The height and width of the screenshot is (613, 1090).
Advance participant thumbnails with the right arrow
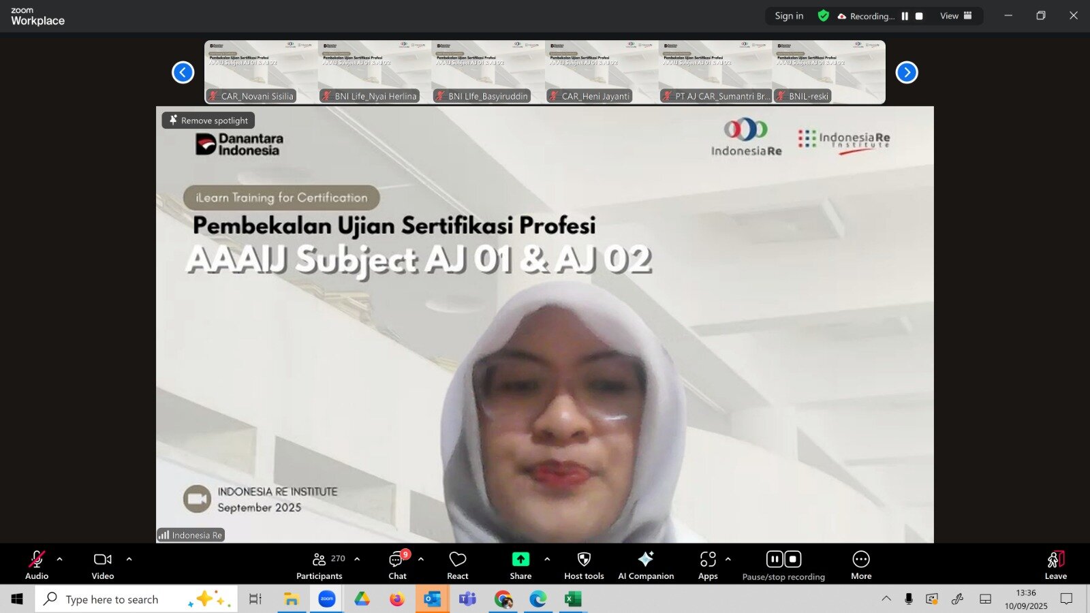pos(906,72)
